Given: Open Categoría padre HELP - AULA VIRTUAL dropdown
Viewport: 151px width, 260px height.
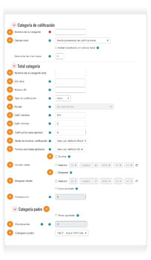Looking at the screenshot, I should point(71,233).
